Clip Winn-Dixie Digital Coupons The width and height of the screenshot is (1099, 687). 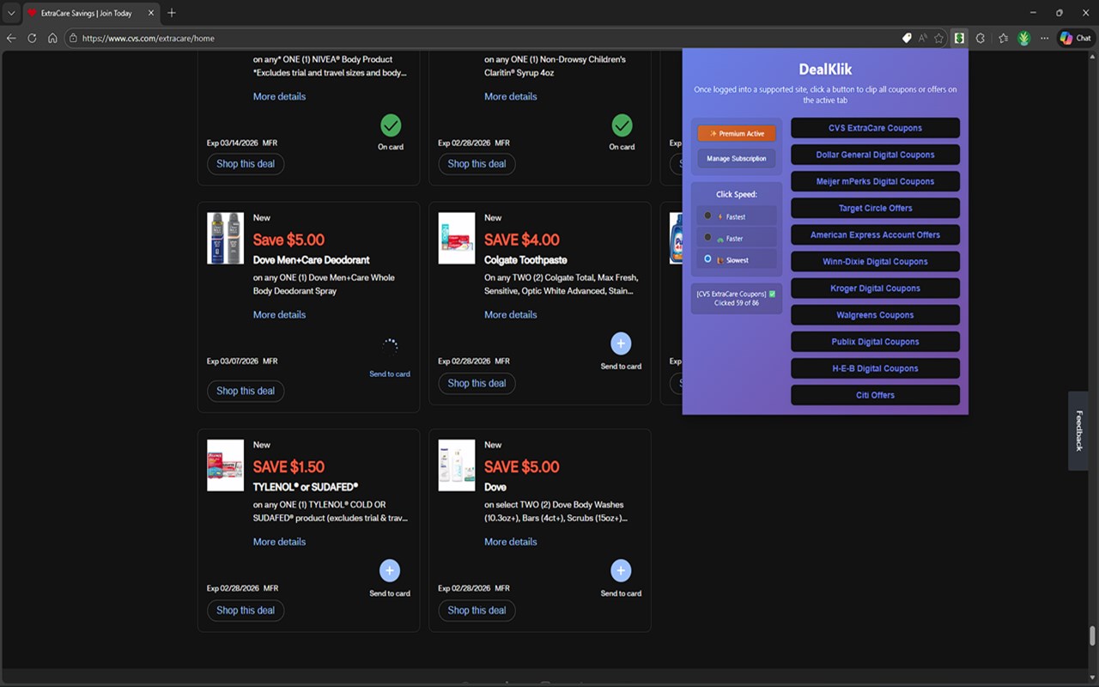(875, 261)
